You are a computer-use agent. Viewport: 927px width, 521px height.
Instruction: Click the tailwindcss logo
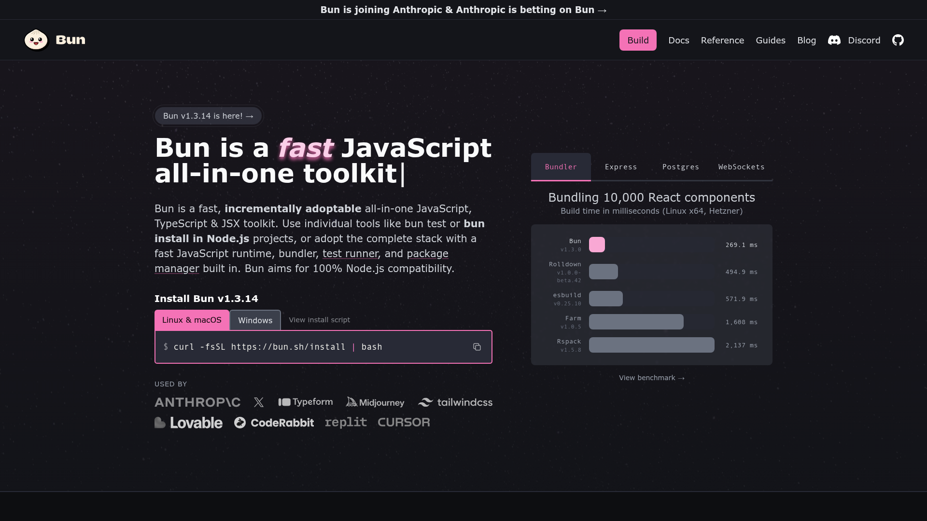pyautogui.click(x=455, y=402)
